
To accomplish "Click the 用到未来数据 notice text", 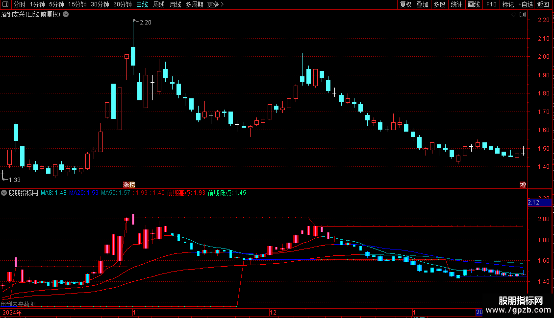I will (18, 304).
